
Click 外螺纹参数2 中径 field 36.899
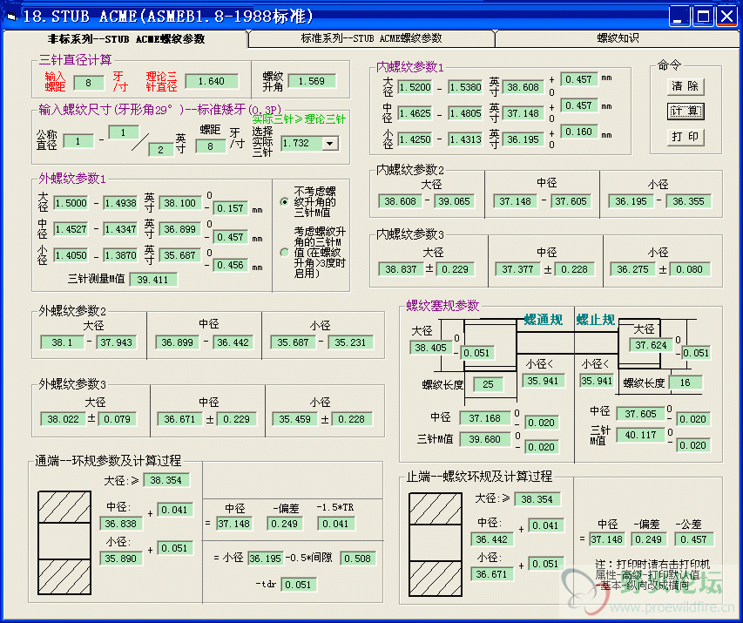tap(177, 342)
